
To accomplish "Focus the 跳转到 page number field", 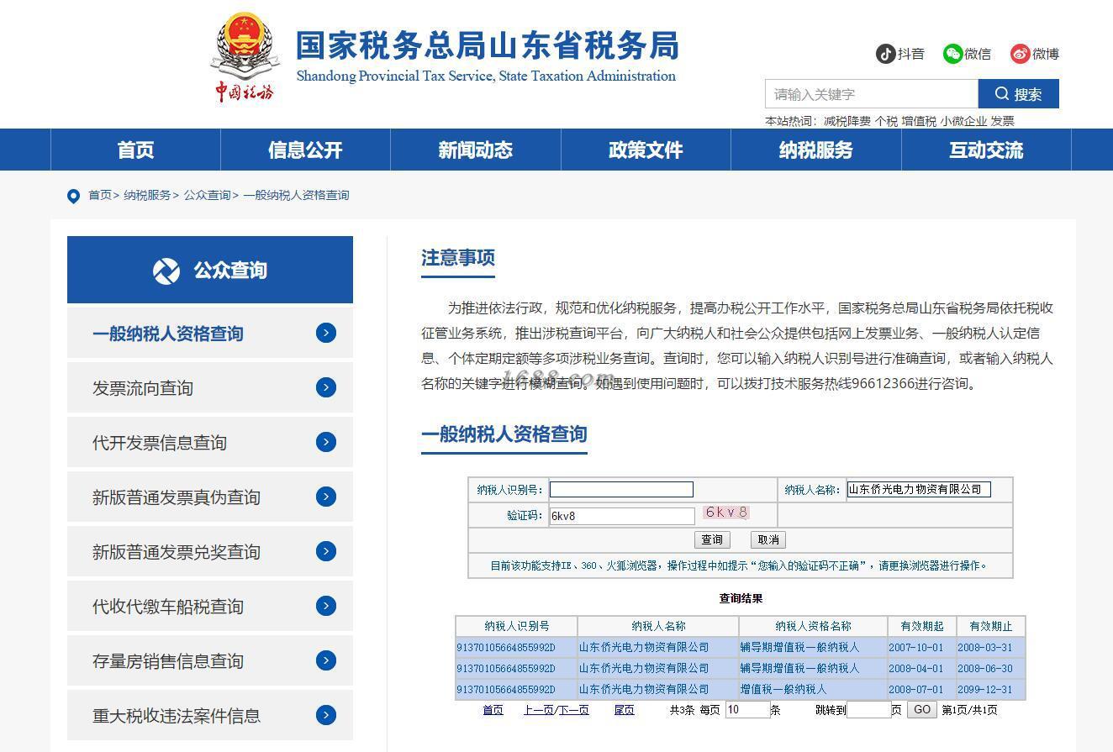I will pyautogui.click(x=868, y=709).
